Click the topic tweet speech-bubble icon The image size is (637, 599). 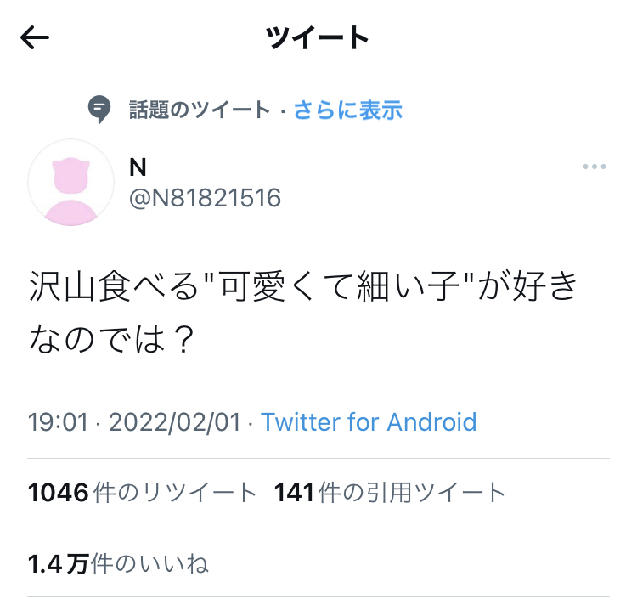(99, 110)
